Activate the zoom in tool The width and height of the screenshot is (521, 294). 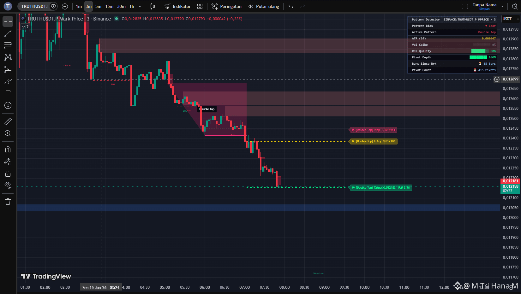click(8, 133)
